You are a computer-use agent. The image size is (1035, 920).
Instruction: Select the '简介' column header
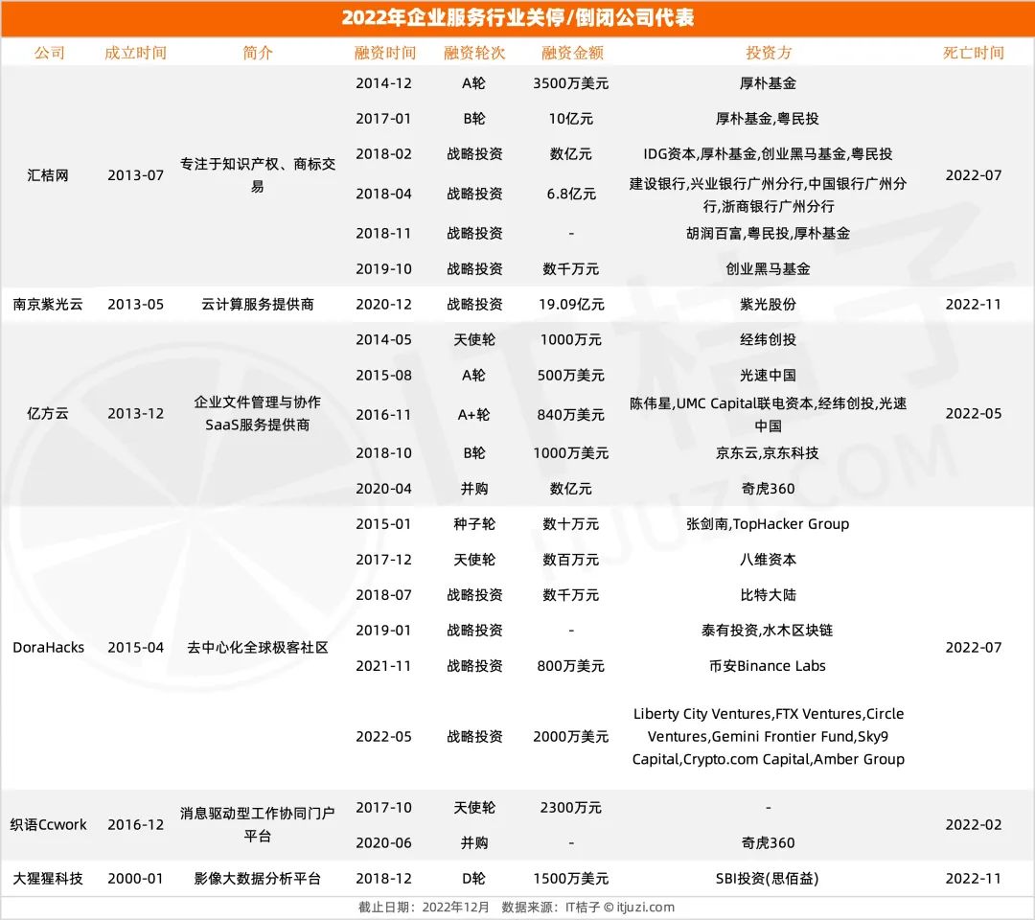258,53
